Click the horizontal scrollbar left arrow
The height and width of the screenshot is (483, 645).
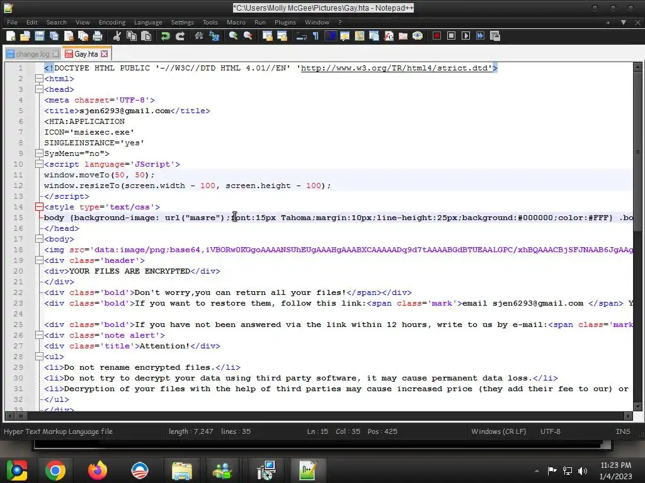pyautogui.click(x=10, y=416)
